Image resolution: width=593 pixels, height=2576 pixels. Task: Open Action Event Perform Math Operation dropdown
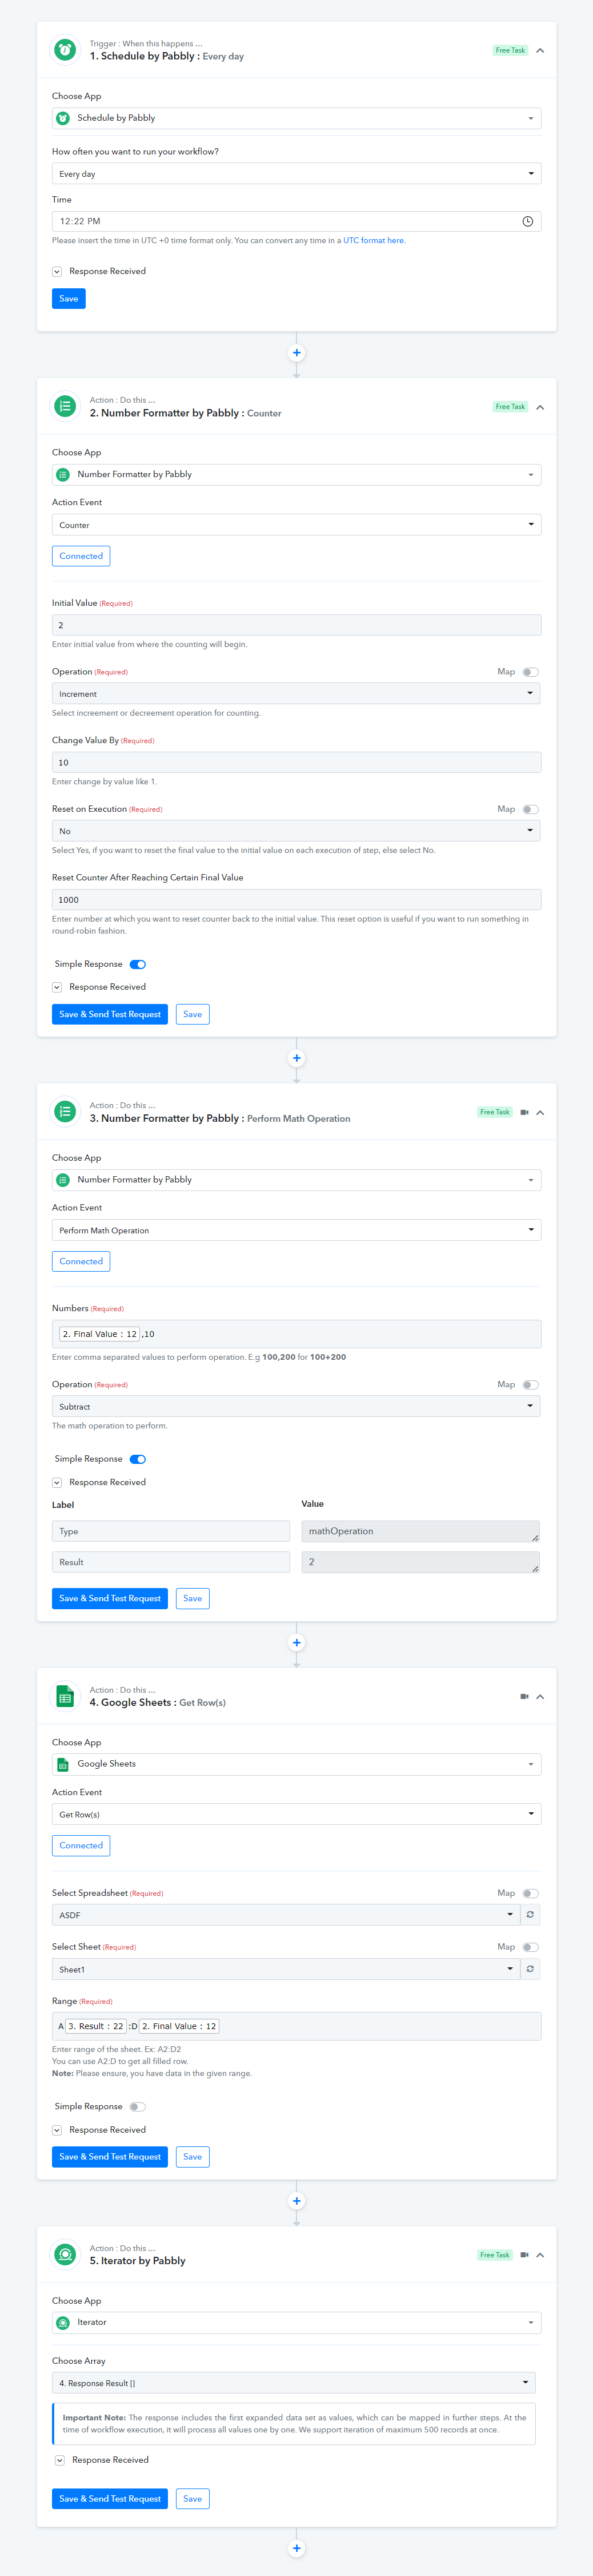(296, 1230)
